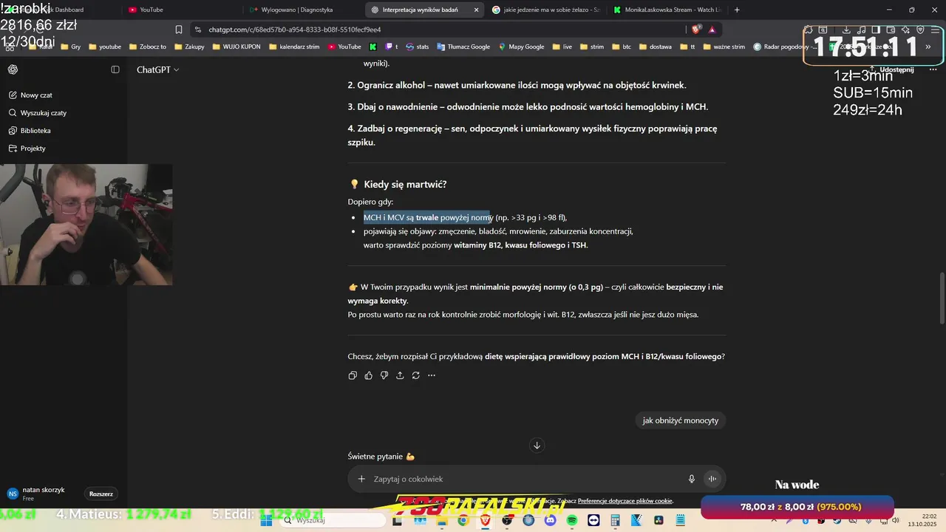The image size is (946, 532).
Task: Click the Kiedy się martwić? heading
Action: point(405,184)
